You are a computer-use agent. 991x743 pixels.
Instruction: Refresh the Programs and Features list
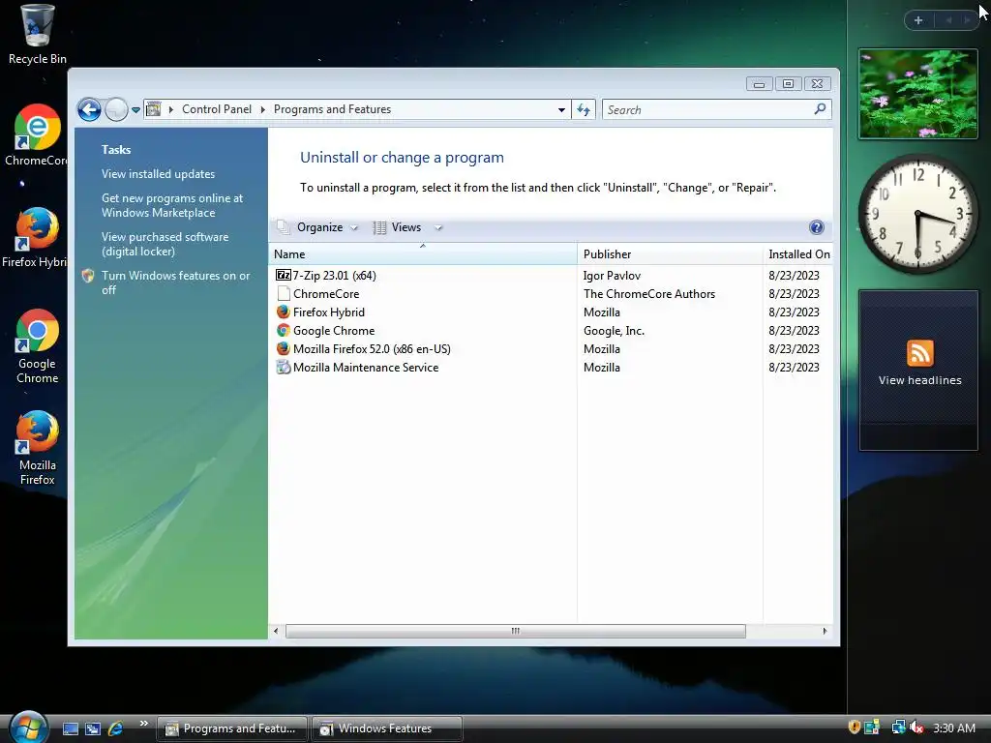584,110
